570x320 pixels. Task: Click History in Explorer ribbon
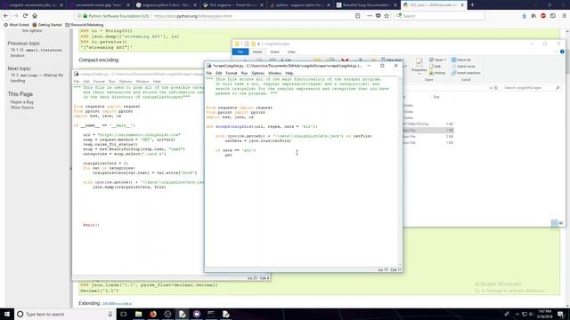437,73
